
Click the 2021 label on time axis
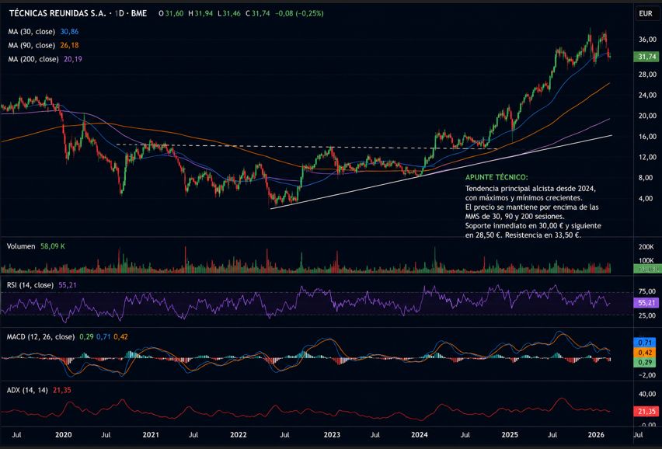point(151,435)
